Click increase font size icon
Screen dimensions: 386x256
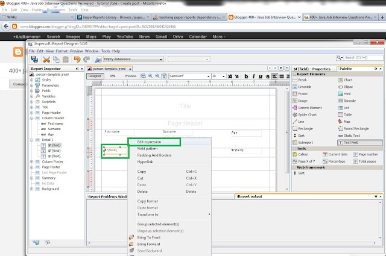230,76
